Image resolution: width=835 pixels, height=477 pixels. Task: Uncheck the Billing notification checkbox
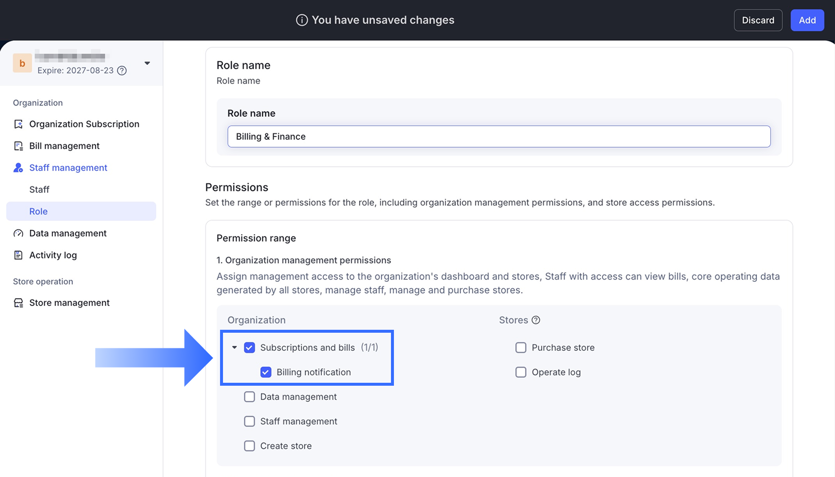(266, 372)
